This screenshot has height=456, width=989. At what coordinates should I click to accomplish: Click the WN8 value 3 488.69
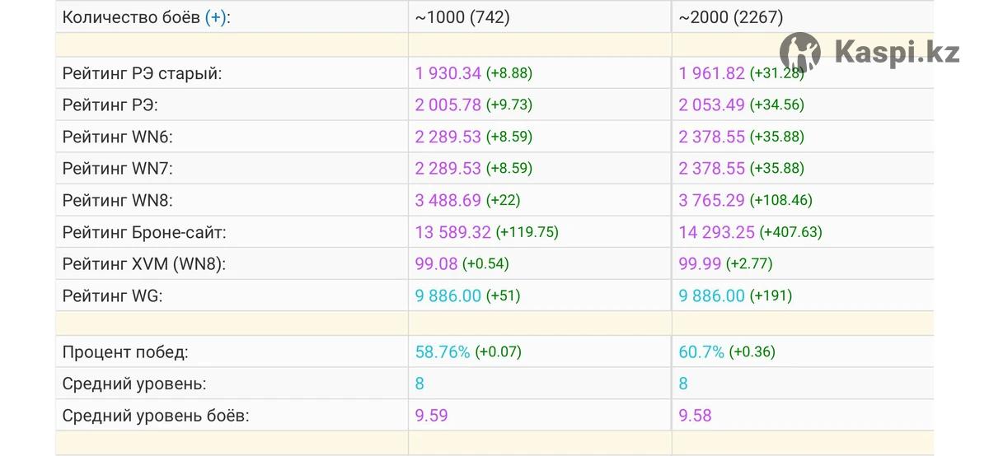click(448, 200)
